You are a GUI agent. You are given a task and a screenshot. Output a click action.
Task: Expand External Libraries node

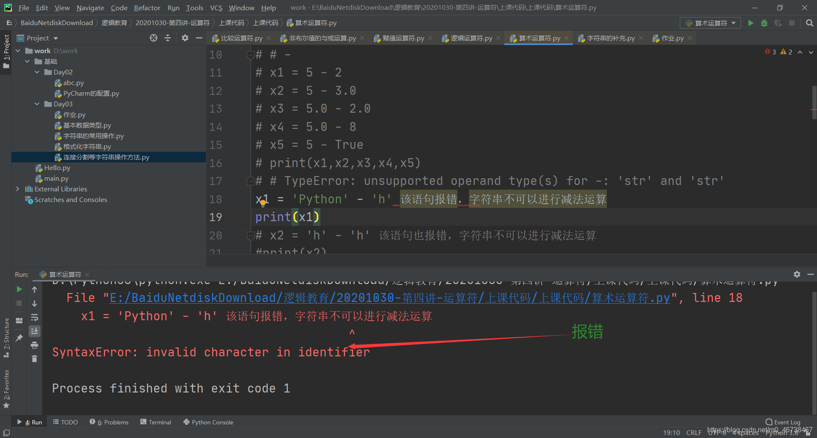click(18, 189)
